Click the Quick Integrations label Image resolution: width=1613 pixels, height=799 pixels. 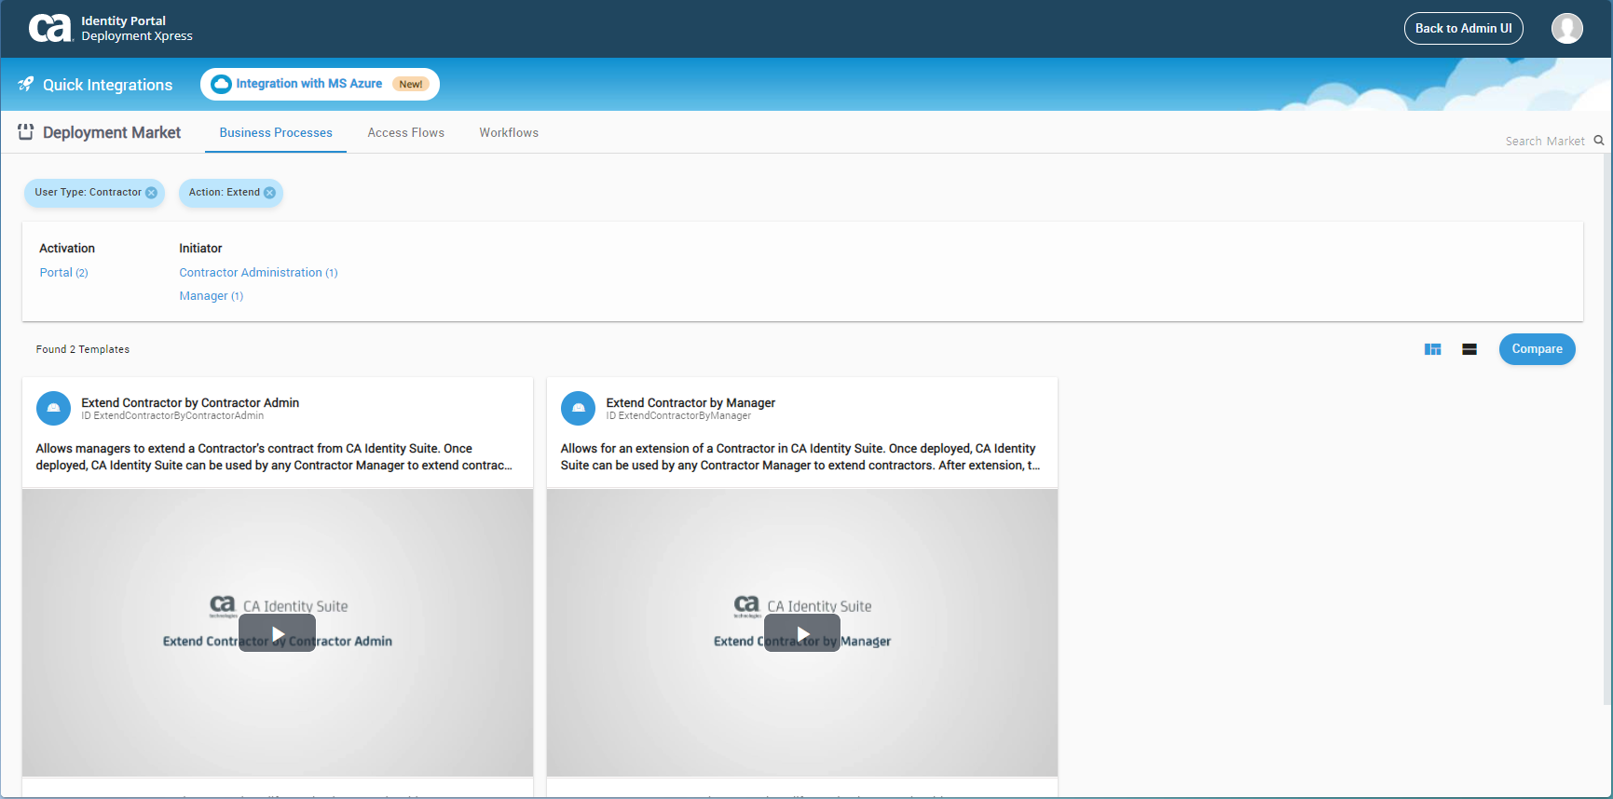coord(108,85)
